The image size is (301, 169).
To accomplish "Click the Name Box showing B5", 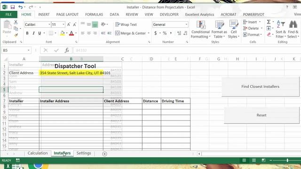I will tap(15, 50).
